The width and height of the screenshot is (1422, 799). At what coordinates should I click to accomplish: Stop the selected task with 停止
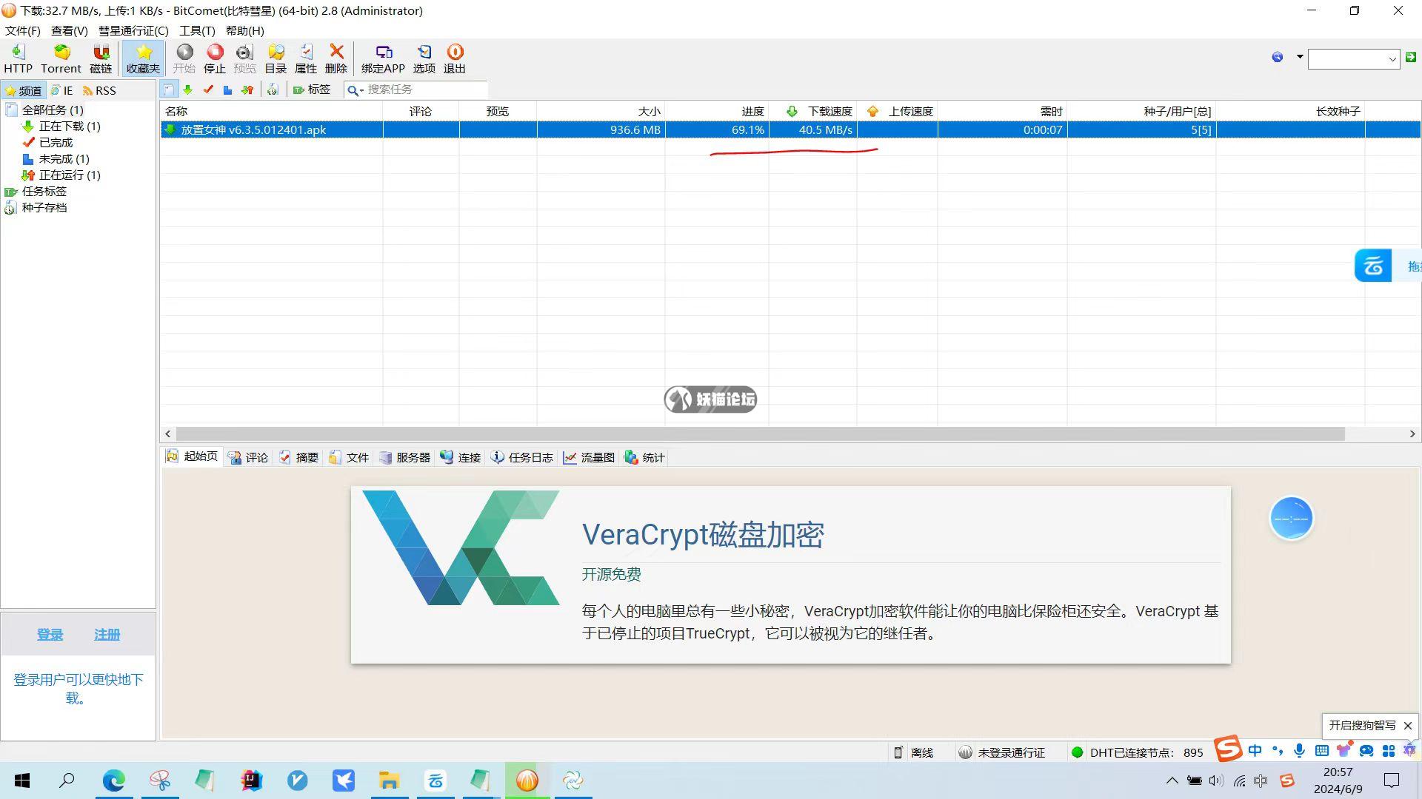click(x=215, y=58)
